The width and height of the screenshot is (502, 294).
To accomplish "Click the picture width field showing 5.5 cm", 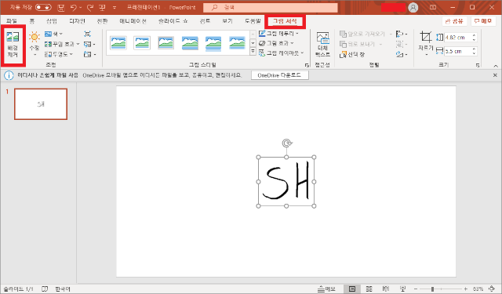I will pyautogui.click(x=458, y=51).
